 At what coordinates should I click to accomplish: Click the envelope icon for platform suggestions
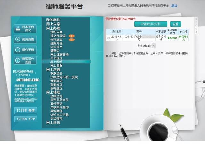coord(17,28)
